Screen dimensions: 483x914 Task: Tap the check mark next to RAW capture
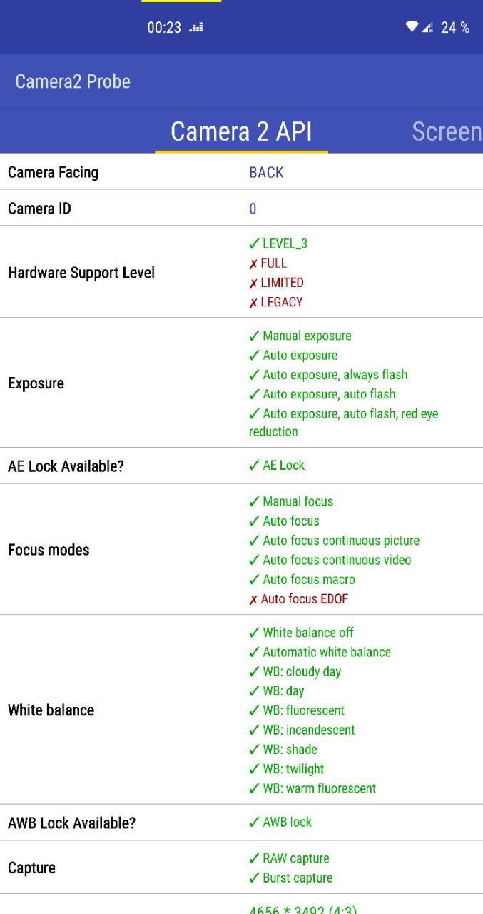[254, 859]
